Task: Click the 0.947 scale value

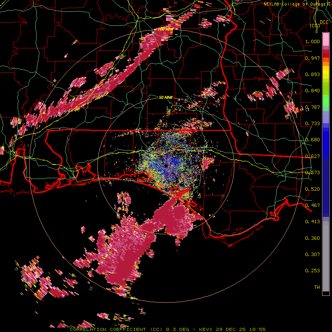Action: (x=312, y=58)
